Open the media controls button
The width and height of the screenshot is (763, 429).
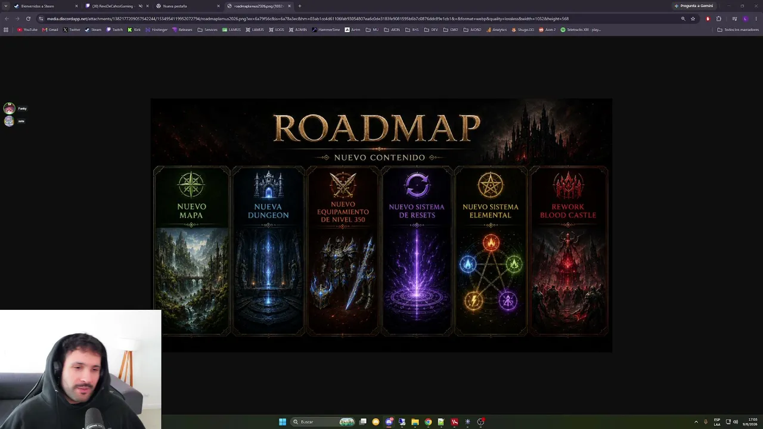point(734,18)
